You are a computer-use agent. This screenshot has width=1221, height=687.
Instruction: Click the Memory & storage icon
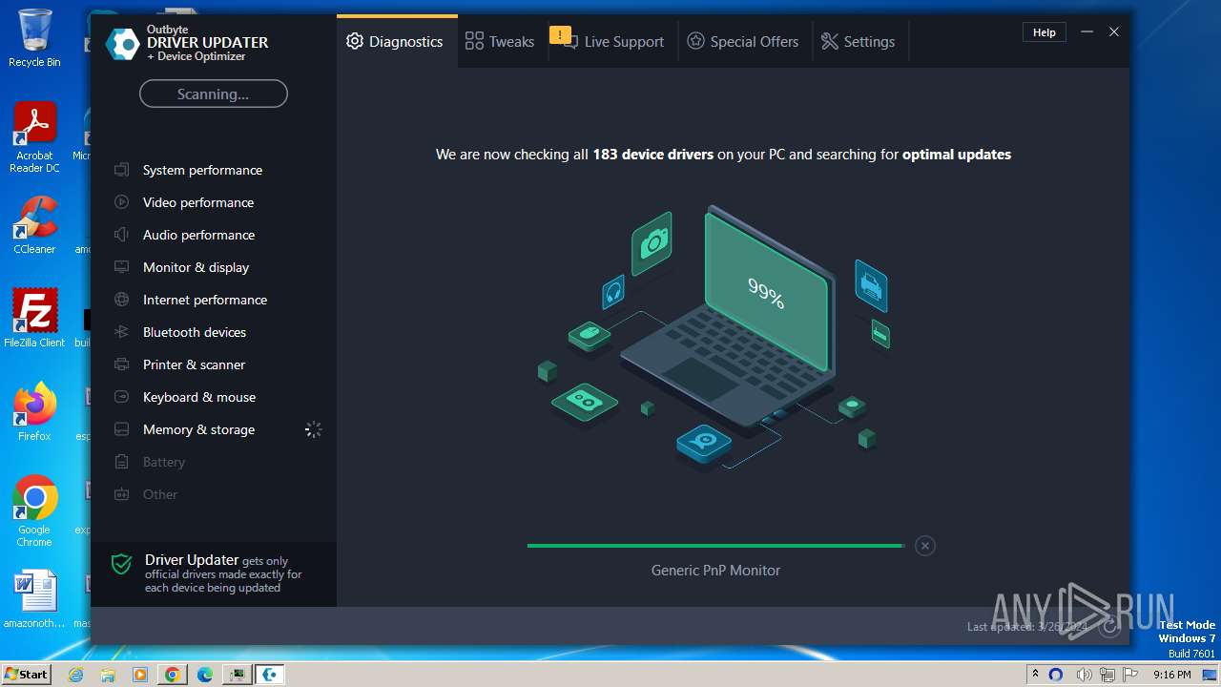coord(121,429)
